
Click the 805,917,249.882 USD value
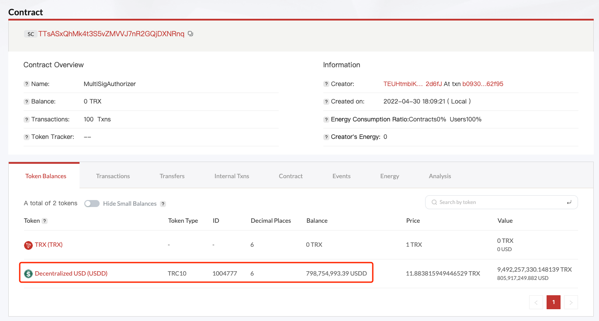[523, 278]
